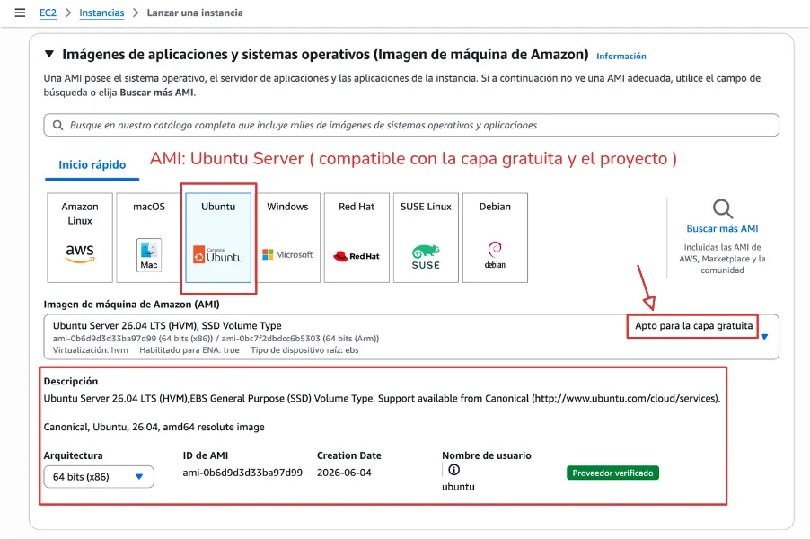Screen dimensions: 810x539
Task: Click the Apto para la capa gratuita label
Action: 694,325
